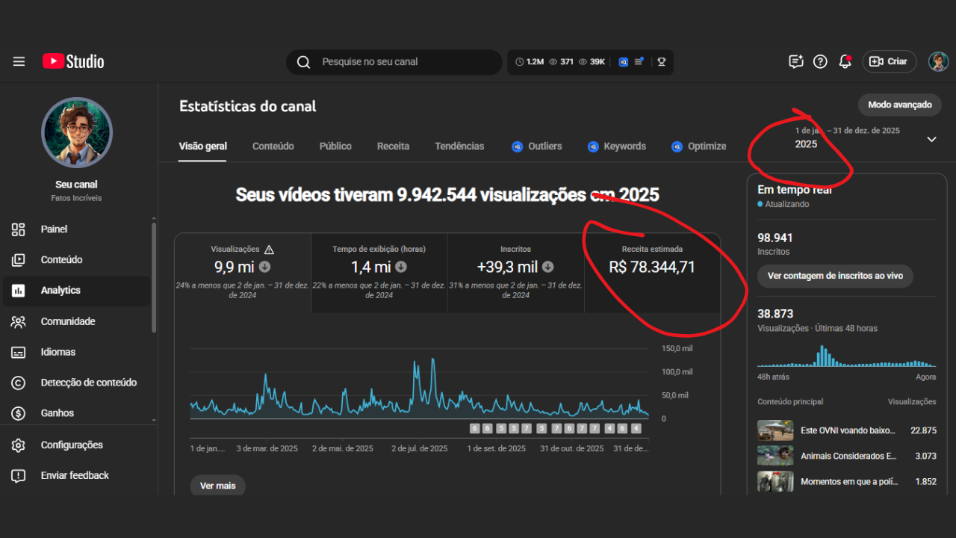Open the feedback message icon beside help
This screenshot has height=538, width=956.
(795, 62)
